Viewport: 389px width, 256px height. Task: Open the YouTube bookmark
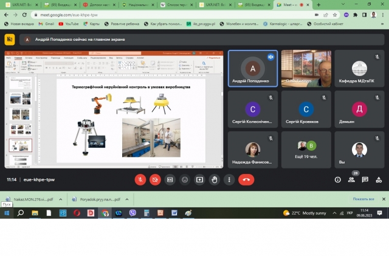(72, 24)
